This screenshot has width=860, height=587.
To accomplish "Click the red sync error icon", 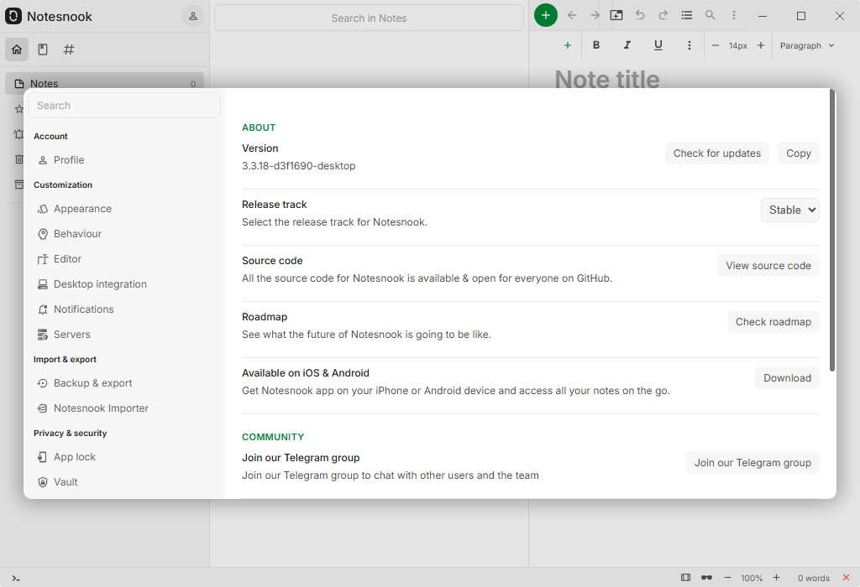I will 846,578.
